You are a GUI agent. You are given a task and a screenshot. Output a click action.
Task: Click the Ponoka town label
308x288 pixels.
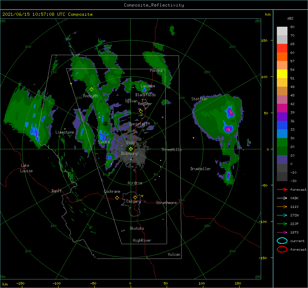(x=156, y=71)
